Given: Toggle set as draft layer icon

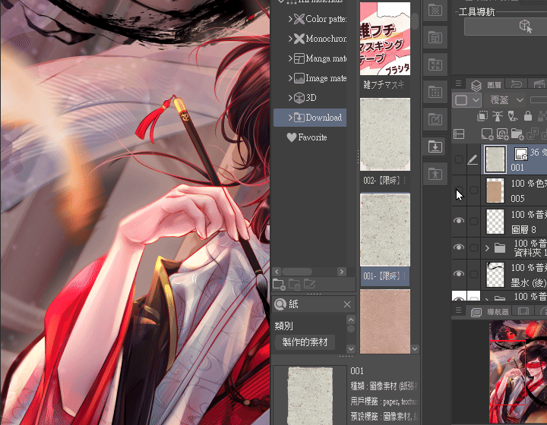Looking at the screenshot, I should click(513, 116).
